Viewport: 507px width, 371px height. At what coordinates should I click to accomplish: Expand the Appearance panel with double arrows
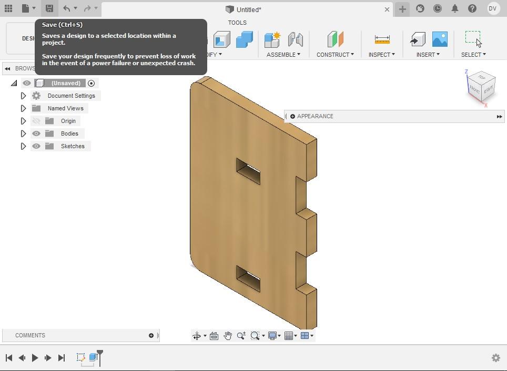coord(499,116)
